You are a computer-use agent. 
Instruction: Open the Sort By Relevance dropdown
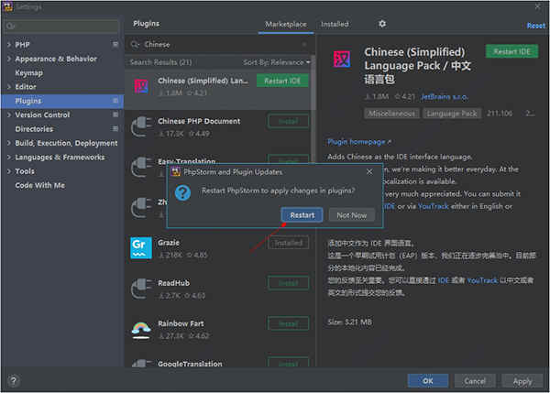tap(277, 62)
